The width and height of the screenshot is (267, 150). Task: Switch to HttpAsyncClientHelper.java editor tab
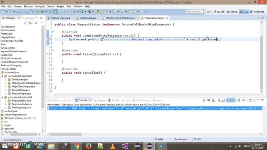click(118, 18)
